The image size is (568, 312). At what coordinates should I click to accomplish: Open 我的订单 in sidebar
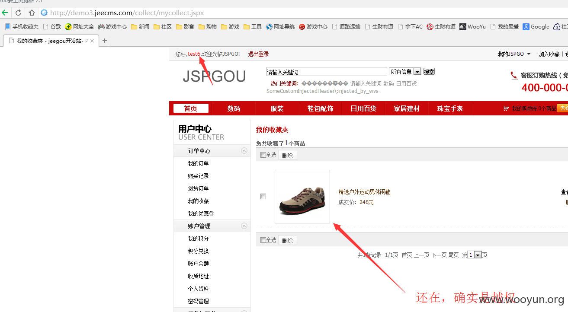click(199, 163)
